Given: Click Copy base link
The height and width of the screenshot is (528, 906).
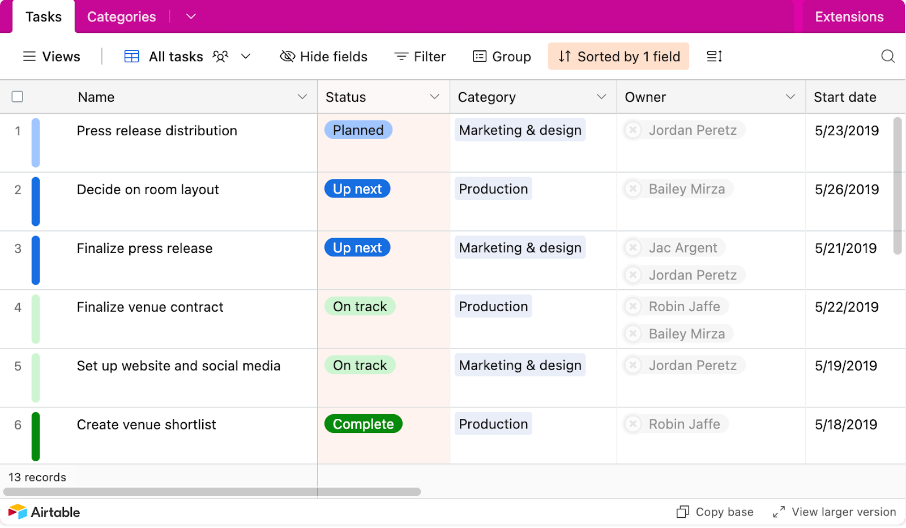Looking at the screenshot, I should click(715, 512).
